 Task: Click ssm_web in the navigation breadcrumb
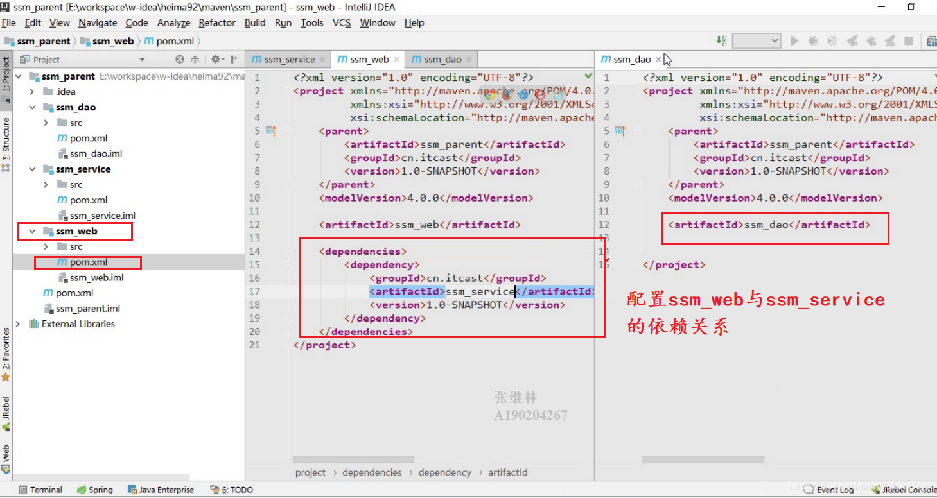pyautogui.click(x=107, y=41)
